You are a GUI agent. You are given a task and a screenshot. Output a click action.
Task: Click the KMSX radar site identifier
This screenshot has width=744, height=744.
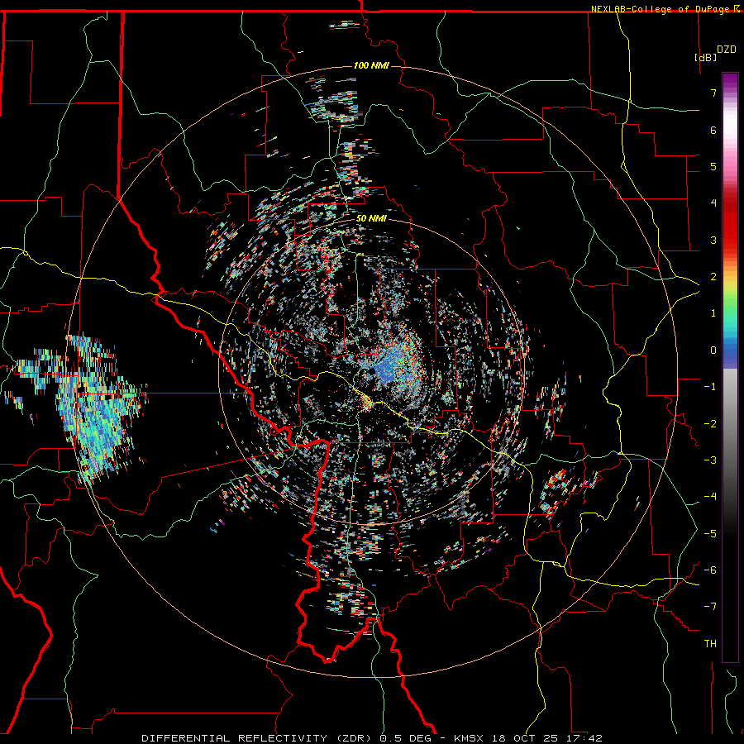pos(469,738)
